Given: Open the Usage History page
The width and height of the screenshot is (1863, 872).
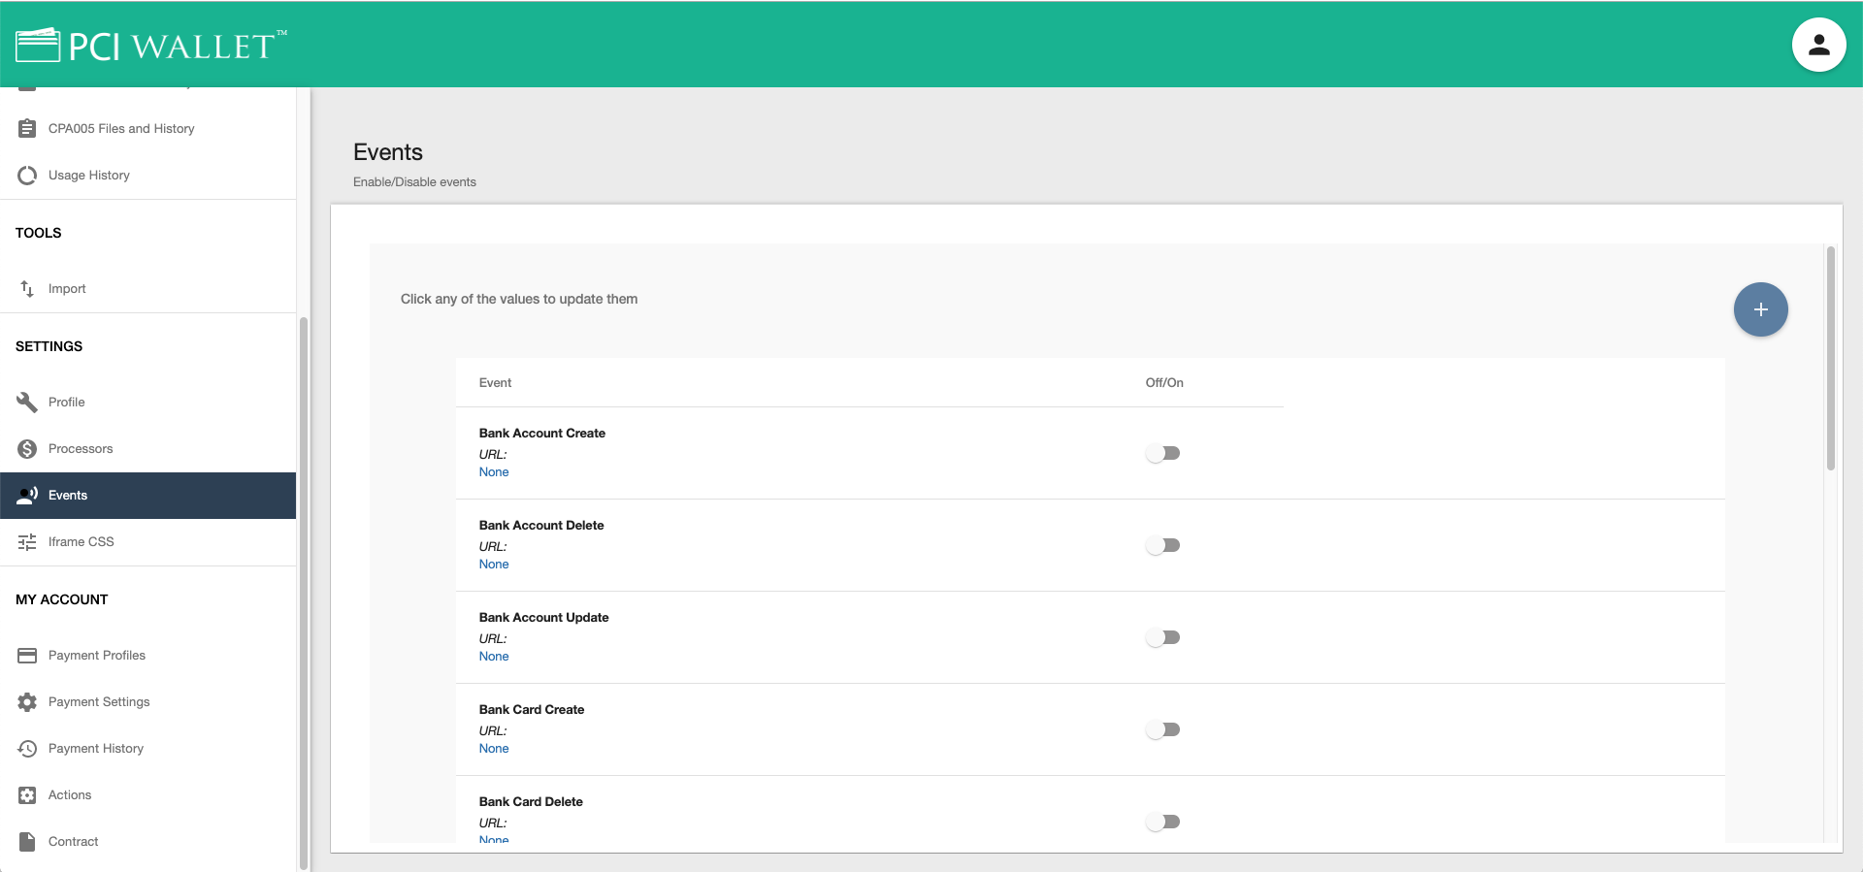Looking at the screenshot, I should tap(147, 175).
